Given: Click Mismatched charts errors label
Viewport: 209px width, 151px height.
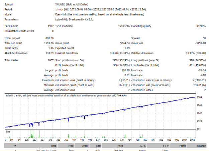Looking at the screenshot, I should pos(19,31).
